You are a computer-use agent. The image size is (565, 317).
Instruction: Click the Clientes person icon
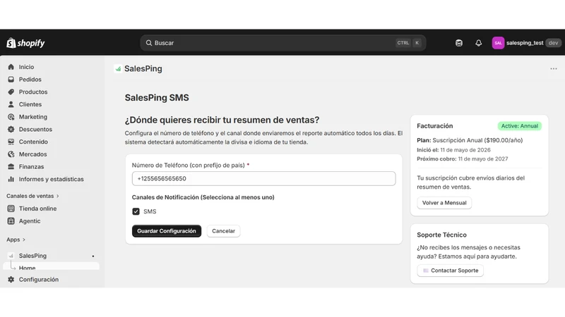click(11, 104)
